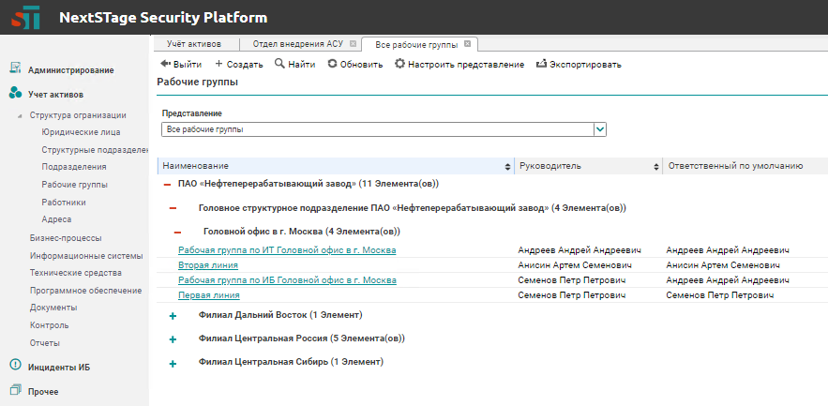Open search with Найти magnifier icon

[279, 65]
